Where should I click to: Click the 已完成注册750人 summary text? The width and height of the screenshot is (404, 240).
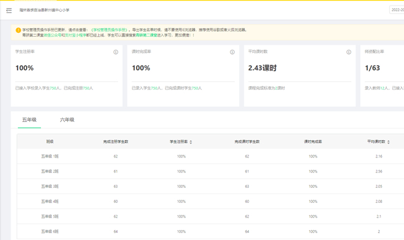(78, 88)
